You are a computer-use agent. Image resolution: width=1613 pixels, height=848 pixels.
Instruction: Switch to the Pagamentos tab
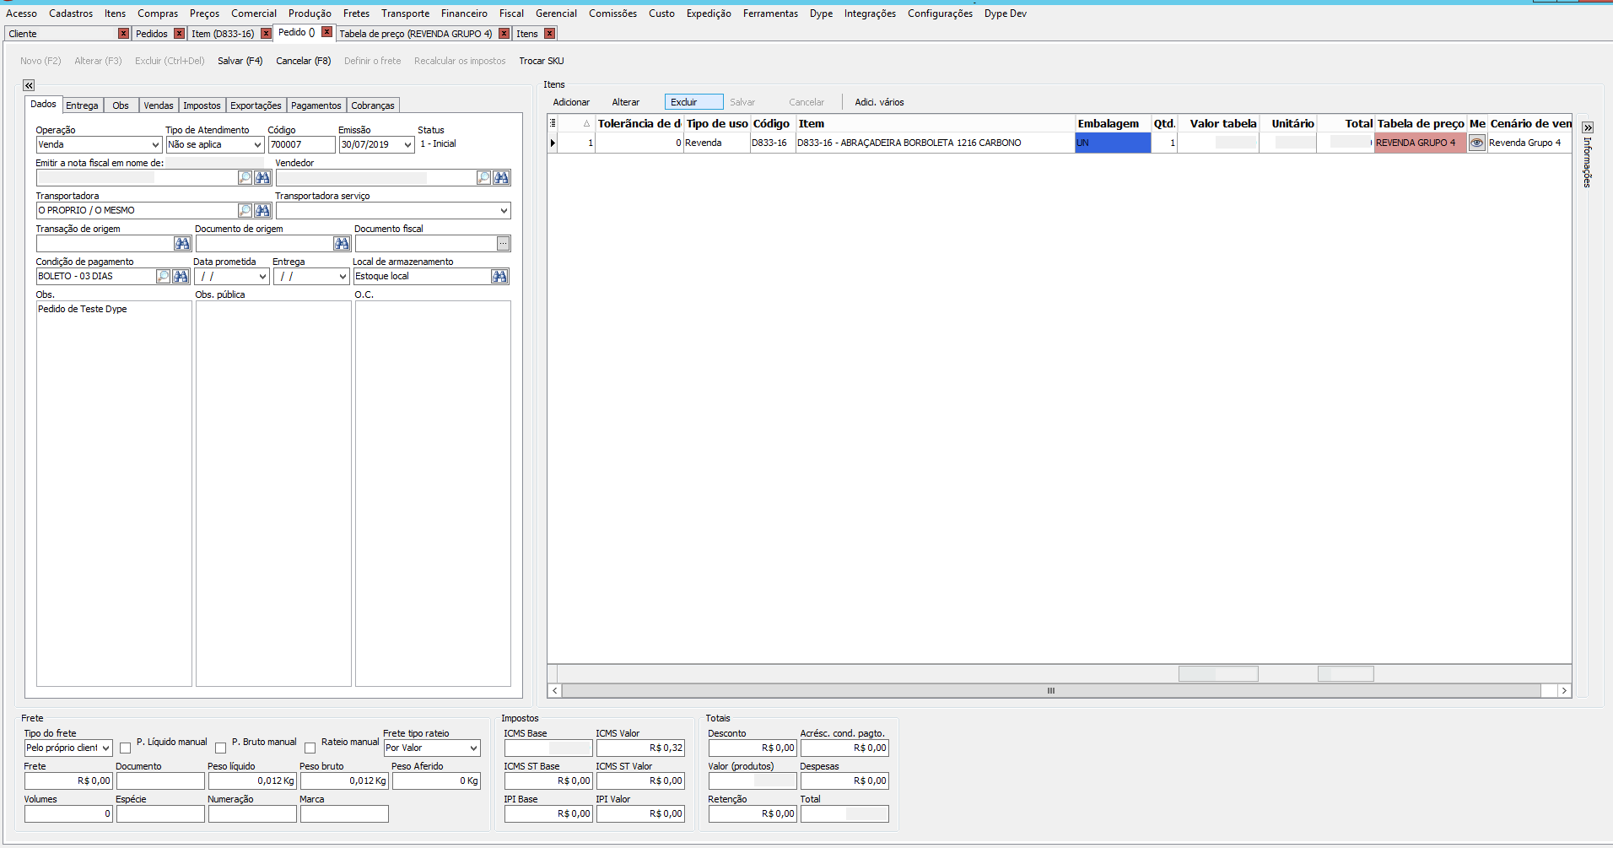point(316,105)
